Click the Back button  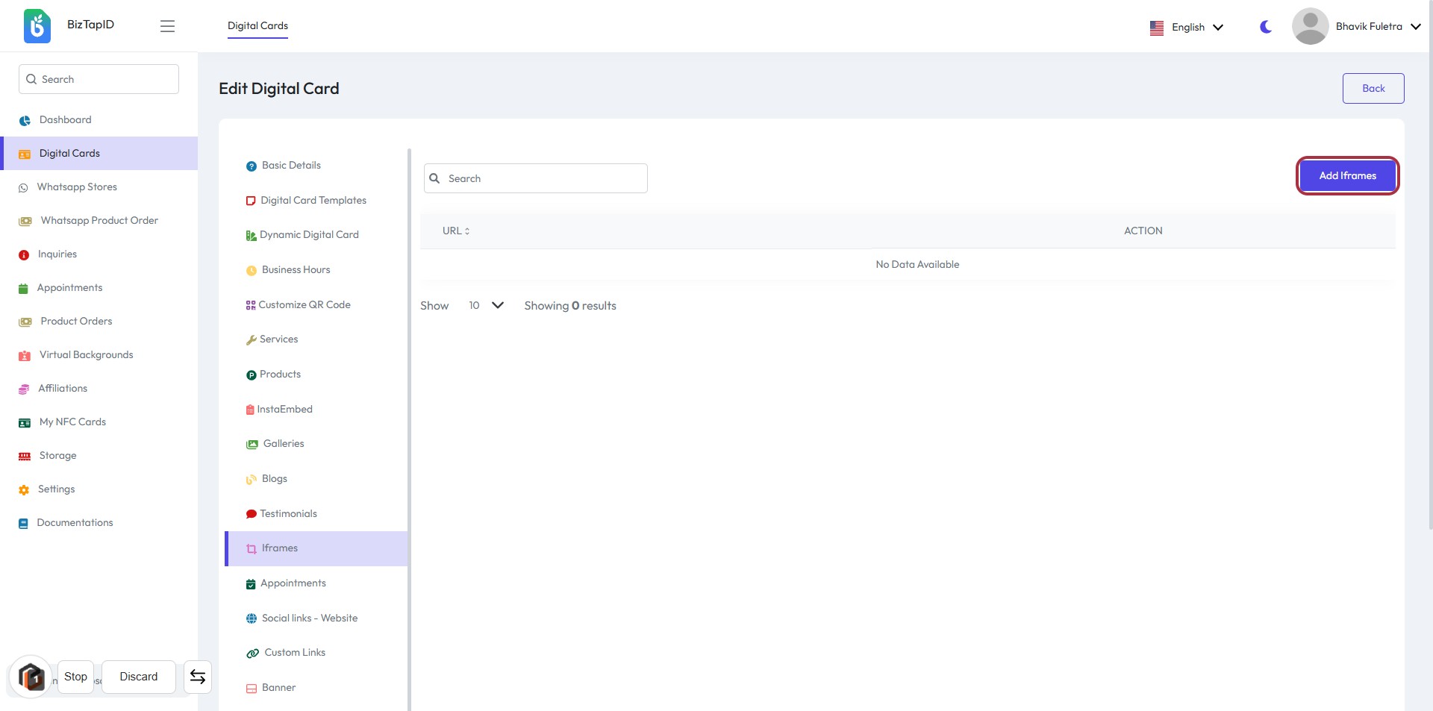[1373, 88]
